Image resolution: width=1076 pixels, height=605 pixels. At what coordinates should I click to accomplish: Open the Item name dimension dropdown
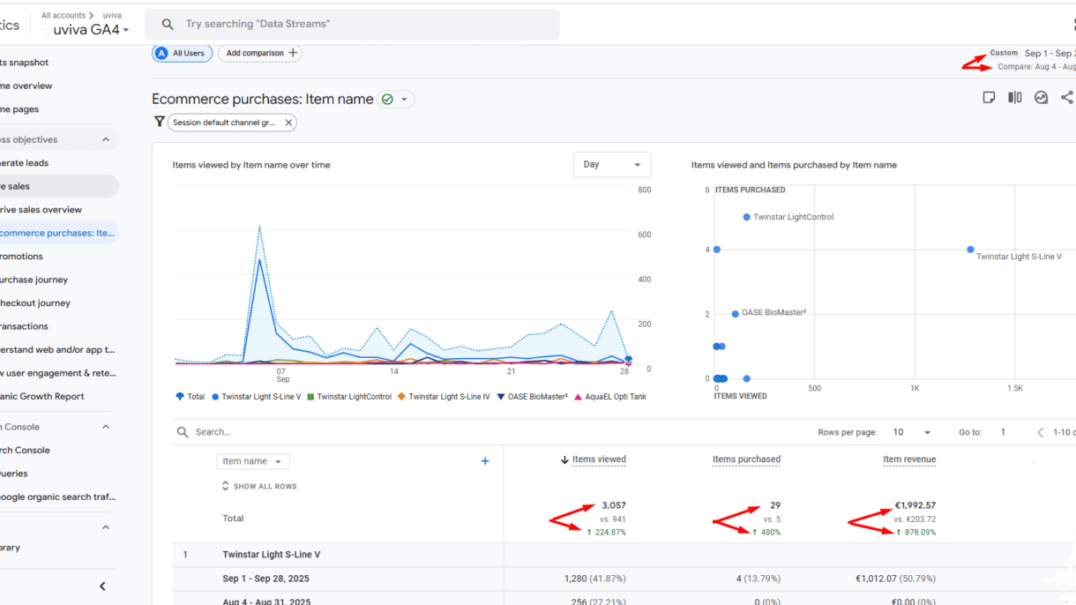pyautogui.click(x=252, y=461)
